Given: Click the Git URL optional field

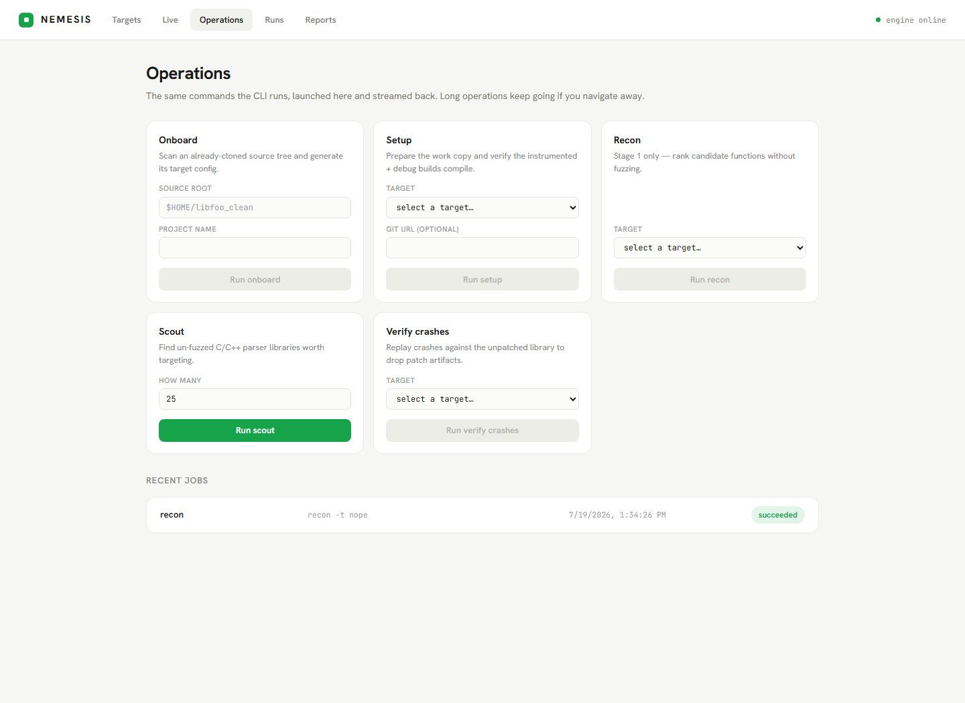Looking at the screenshot, I should click(x=482, y=248).
